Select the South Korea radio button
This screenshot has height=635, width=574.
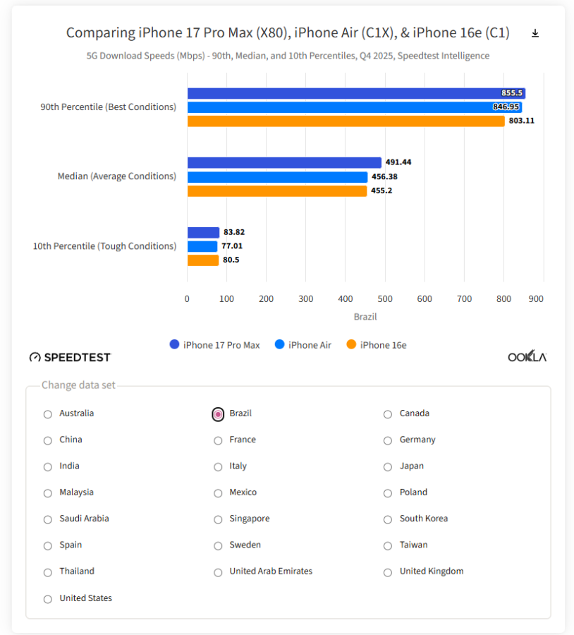[x=388, y=519]
